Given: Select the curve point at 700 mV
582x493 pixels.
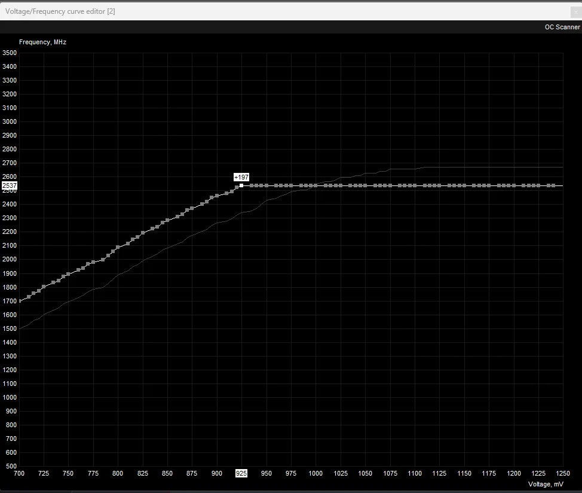Looking at the screenshot, I should 19,302.
